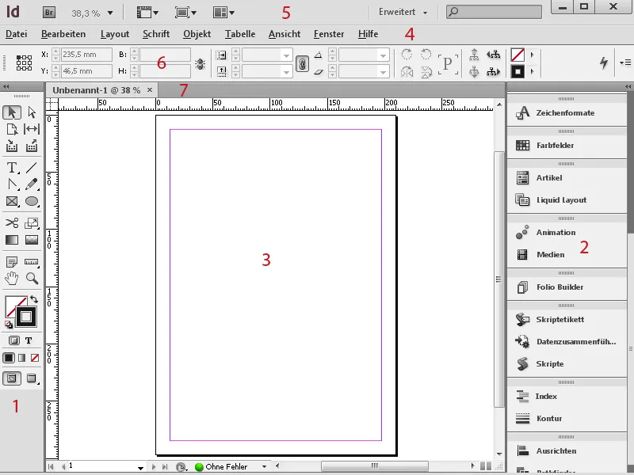The width and height of the screenshot is (634, 475).
Task: Open the Schrift menu
Action: click(155, 34)
